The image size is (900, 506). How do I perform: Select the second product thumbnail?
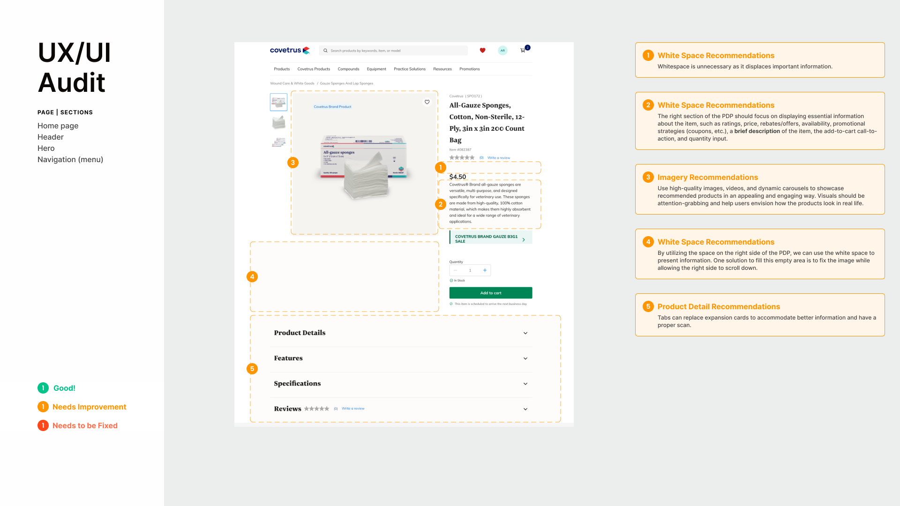(278, 122)
